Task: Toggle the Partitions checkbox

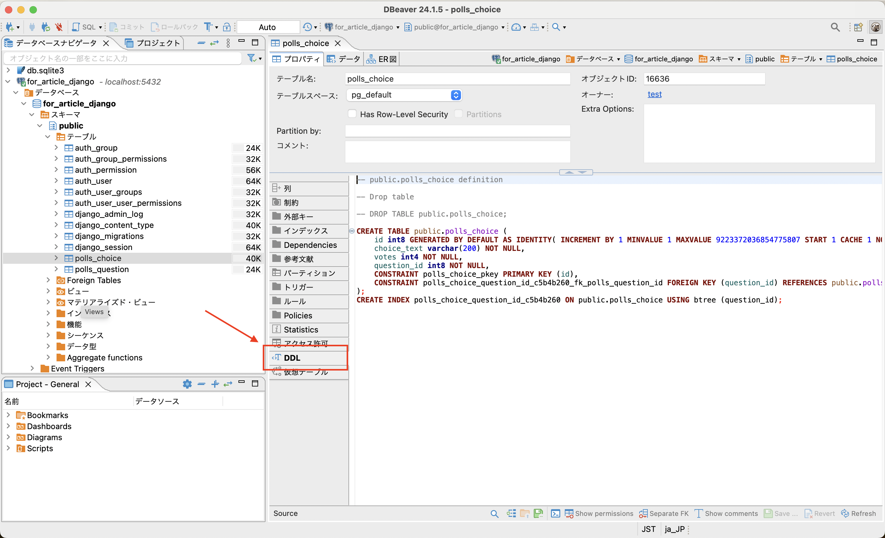Action: 459,113
